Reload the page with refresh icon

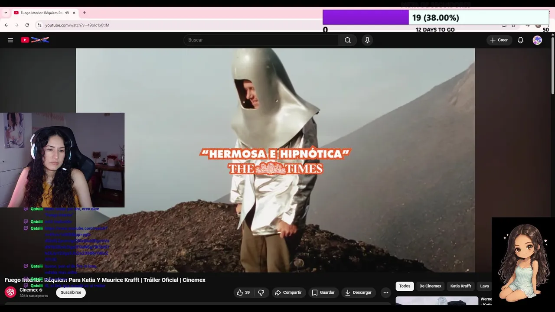click(27, 25)
